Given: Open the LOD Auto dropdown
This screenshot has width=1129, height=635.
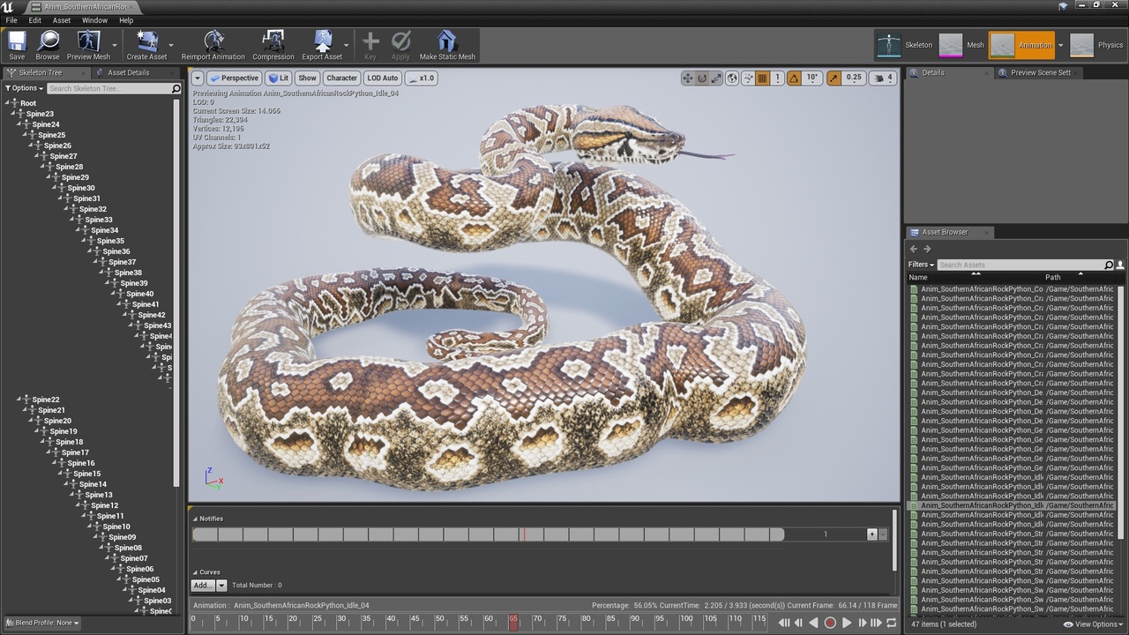Looking at the screenshot, I should tap(383, 78).
